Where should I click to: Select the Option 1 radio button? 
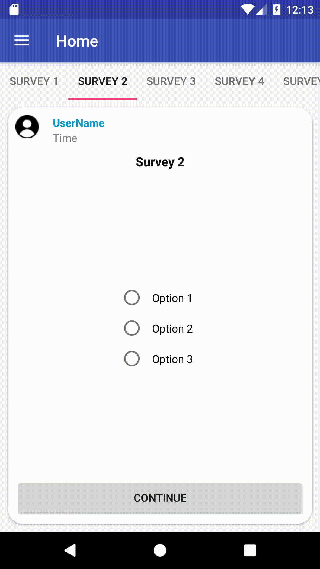pyautogui.click(x=132, y=298)
